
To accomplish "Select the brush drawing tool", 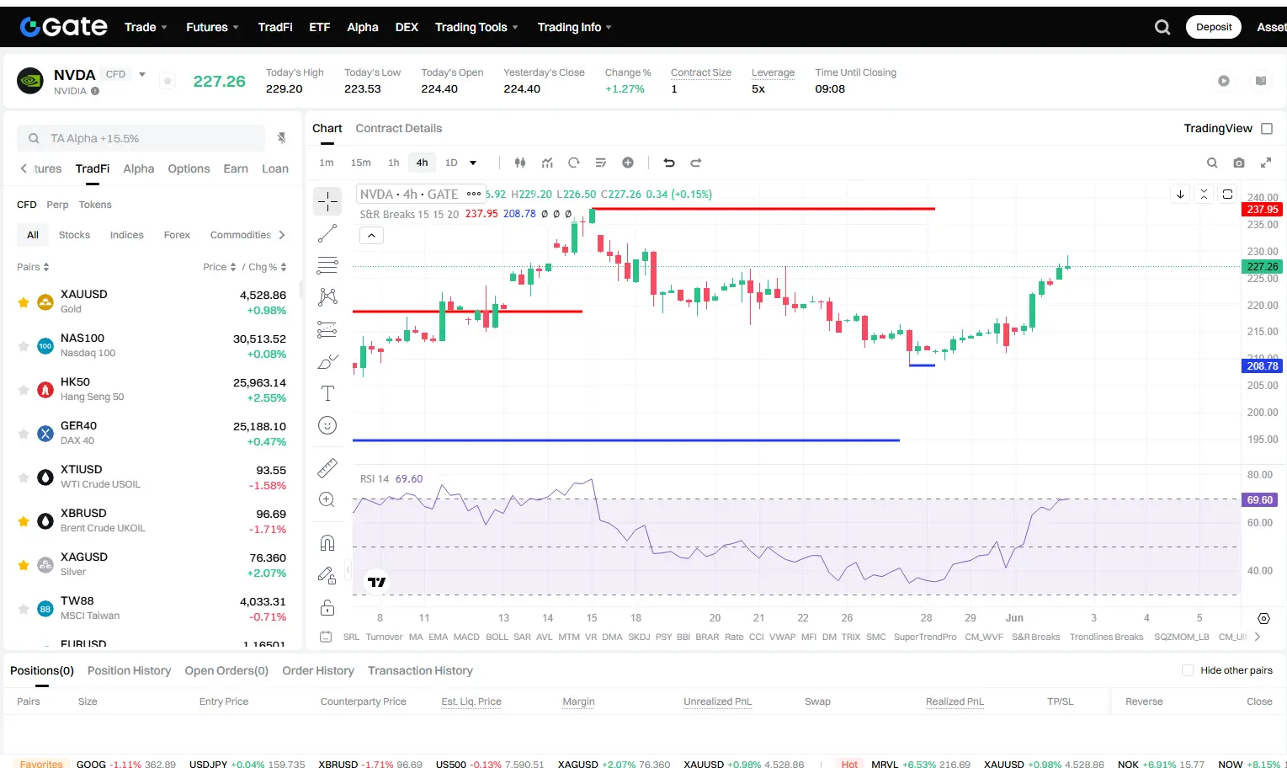I will click(x=327, y=362).
